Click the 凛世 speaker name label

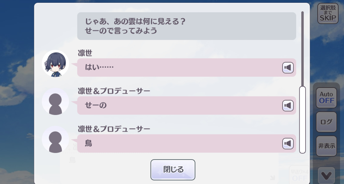point(85,53)
